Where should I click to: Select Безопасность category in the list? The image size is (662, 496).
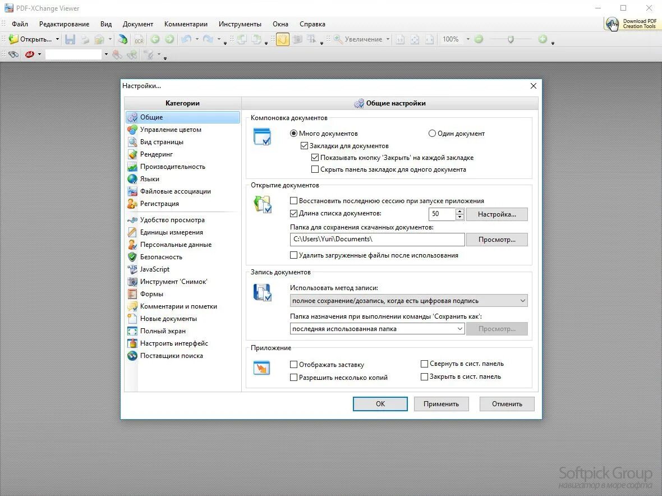click(x=182, y=256)
